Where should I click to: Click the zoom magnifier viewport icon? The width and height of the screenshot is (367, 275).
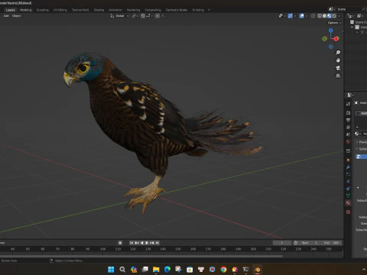pyautogui.click(x=338, y=53)
